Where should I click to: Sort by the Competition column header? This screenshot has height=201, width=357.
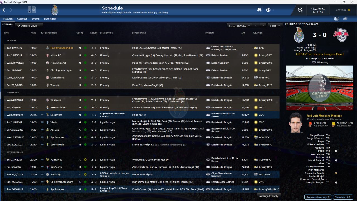point(106,33)
